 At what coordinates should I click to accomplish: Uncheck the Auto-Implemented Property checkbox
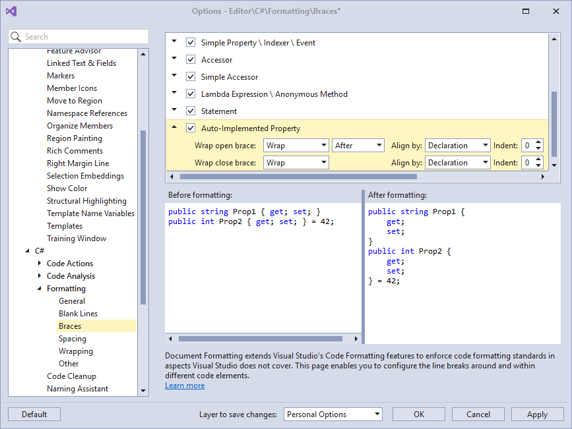pos(191,128)
